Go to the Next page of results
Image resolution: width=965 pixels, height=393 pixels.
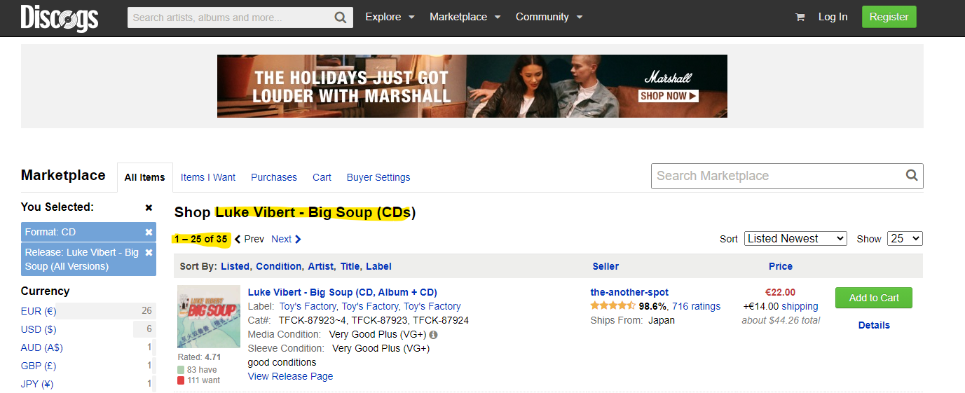click(x=286, y=239)
